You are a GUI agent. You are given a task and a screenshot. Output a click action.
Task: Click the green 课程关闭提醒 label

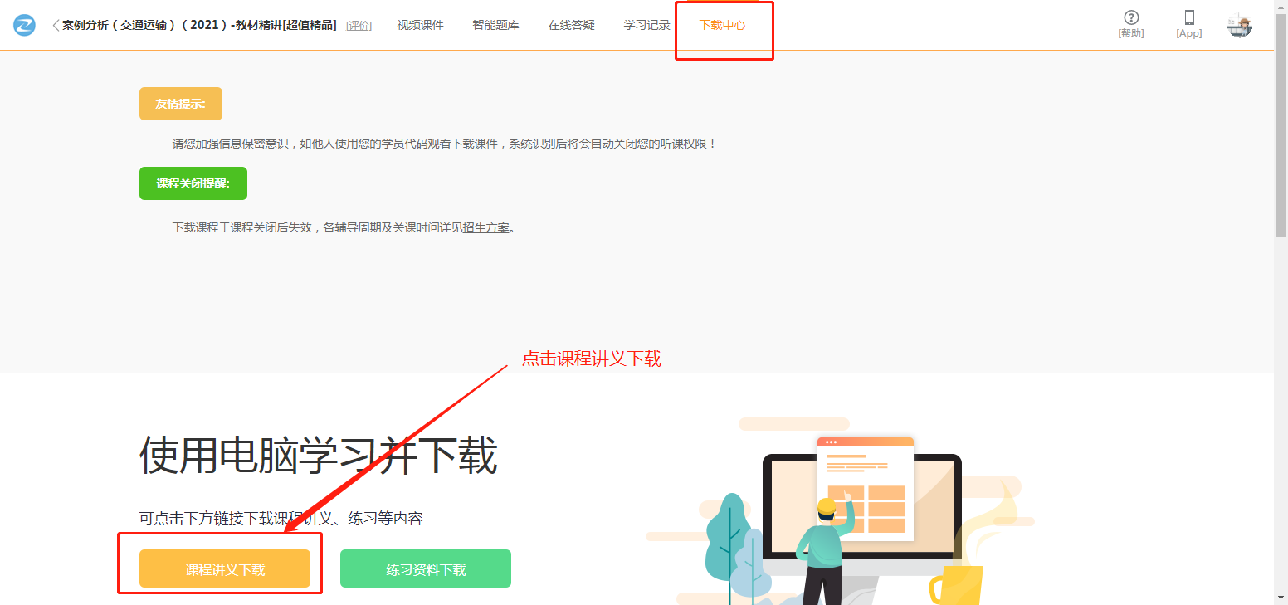pyautogui.click(x=193, y=183)
